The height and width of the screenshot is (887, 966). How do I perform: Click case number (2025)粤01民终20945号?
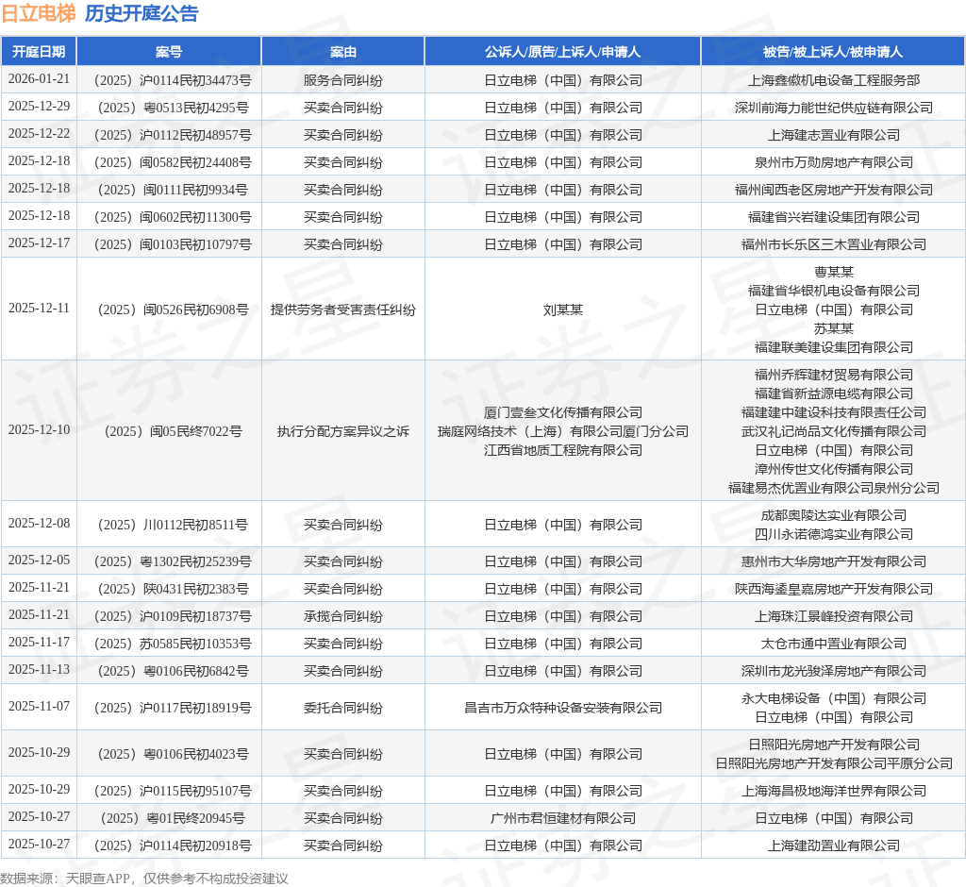173,818
